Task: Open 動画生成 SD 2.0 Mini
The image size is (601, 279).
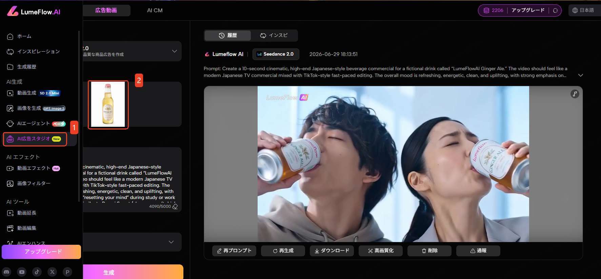Action: coord(33,93)
